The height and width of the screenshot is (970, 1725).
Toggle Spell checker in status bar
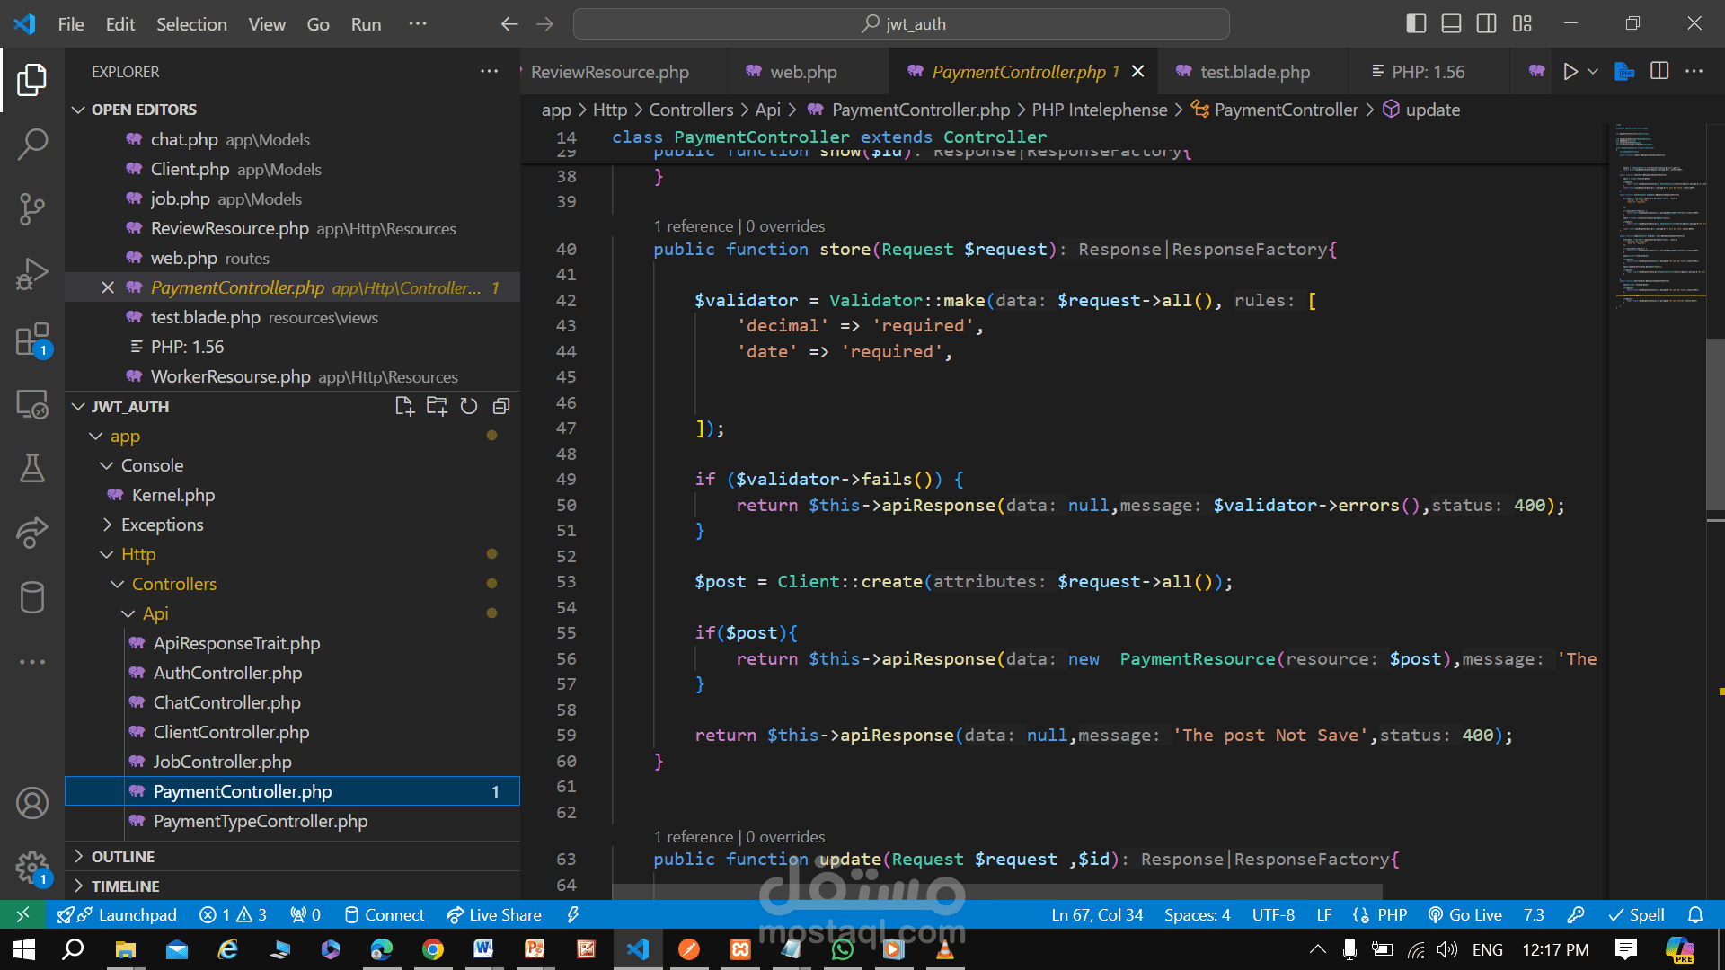coord(1636,915)
